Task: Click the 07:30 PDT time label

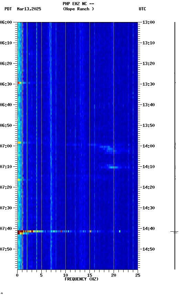Action: click(6, 208)
